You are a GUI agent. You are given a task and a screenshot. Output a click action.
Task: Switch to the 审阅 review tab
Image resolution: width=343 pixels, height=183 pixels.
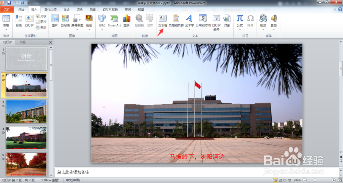[x=128, y=9]
